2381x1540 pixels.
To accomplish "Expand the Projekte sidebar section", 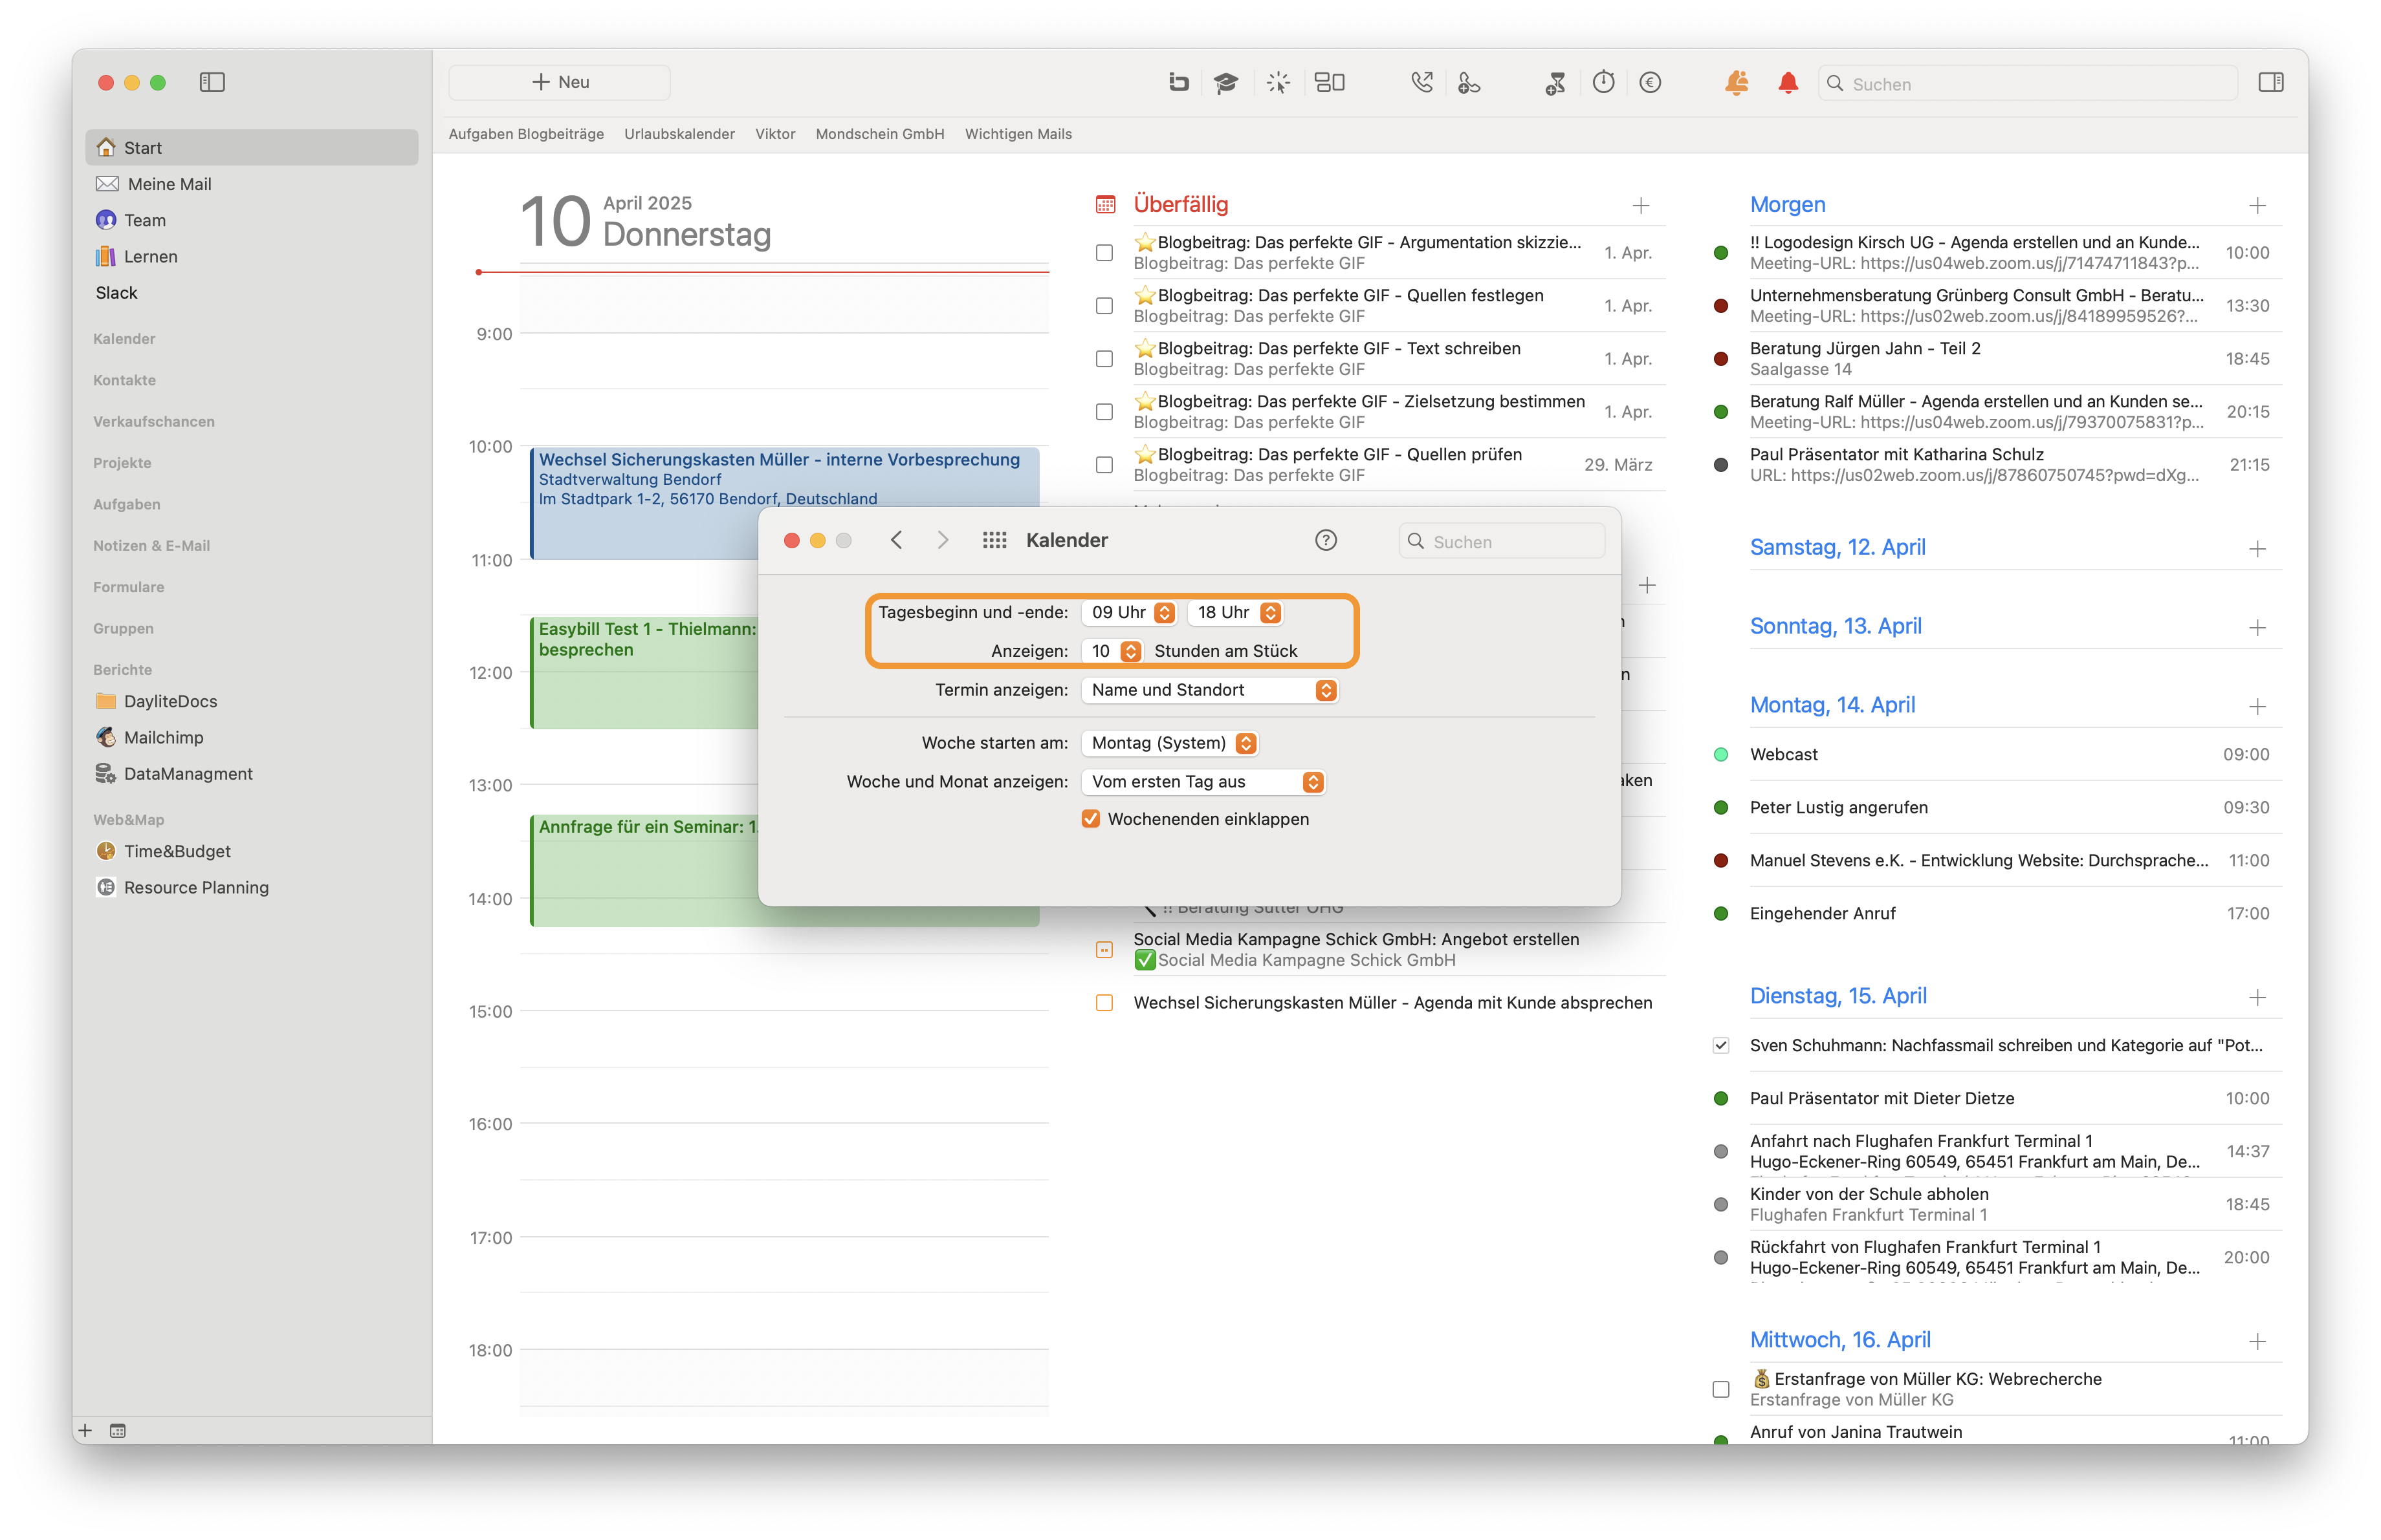I will click(122, 463).
